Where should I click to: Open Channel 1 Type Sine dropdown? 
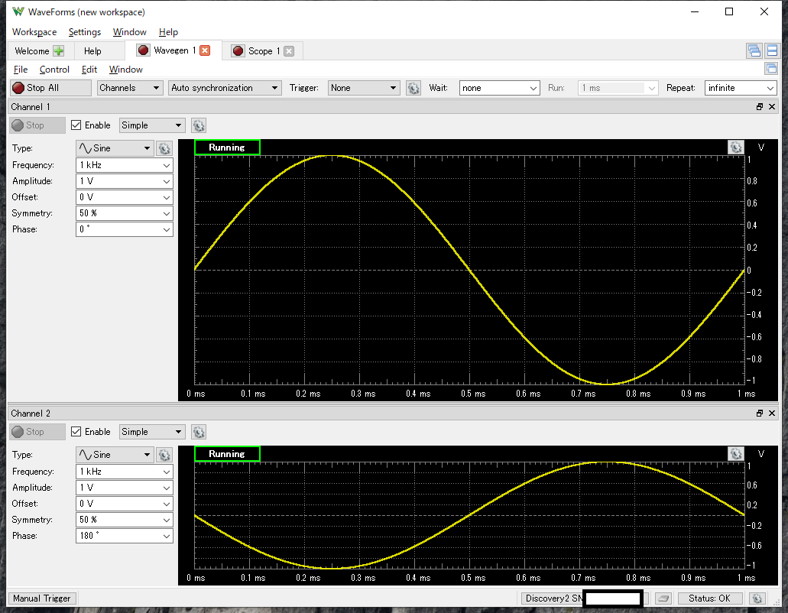pyautogui.click(x=115, y=148)
